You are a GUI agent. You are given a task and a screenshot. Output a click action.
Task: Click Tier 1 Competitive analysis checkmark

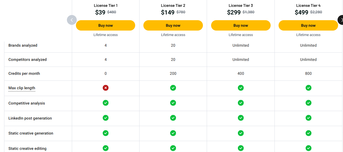pyautogui.click(x=106, y=103)
